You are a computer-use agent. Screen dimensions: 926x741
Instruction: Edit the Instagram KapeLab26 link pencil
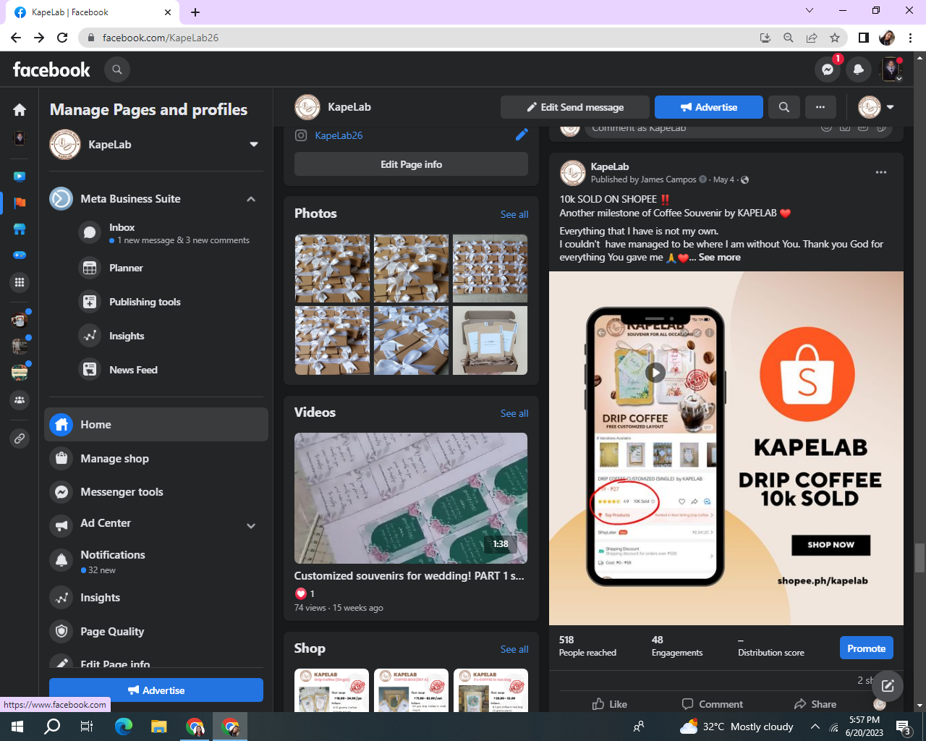point(522,135)
